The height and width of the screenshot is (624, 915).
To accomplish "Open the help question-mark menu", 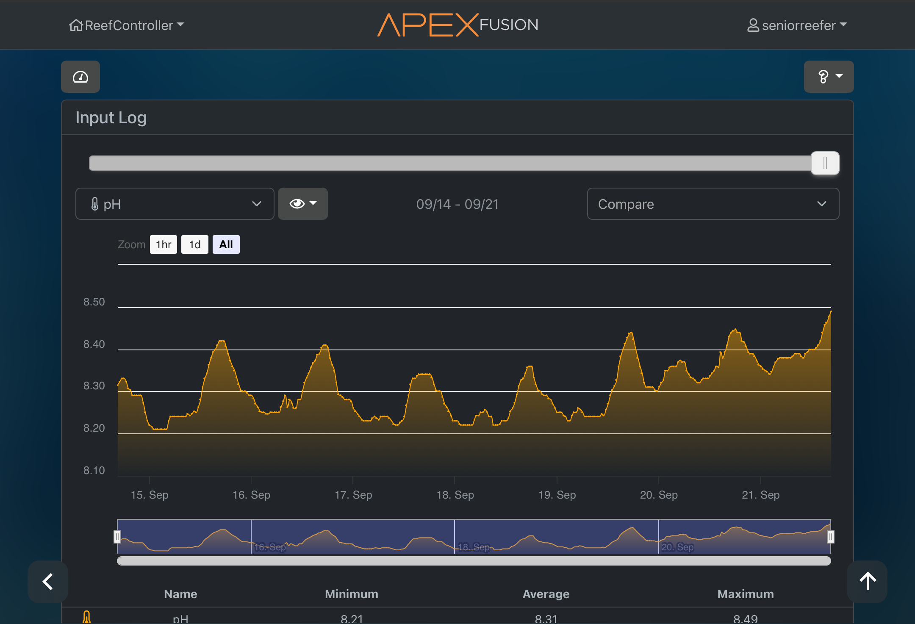I will pos(828,77).
